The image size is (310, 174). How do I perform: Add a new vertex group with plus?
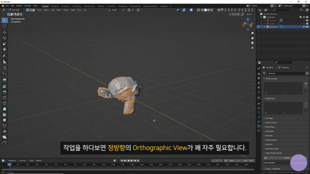(306, 83)
